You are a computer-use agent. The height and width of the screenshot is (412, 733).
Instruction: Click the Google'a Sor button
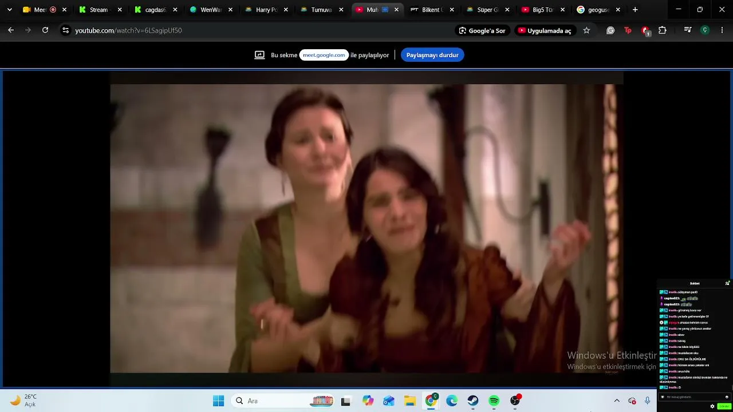click(x=483, y=30)
